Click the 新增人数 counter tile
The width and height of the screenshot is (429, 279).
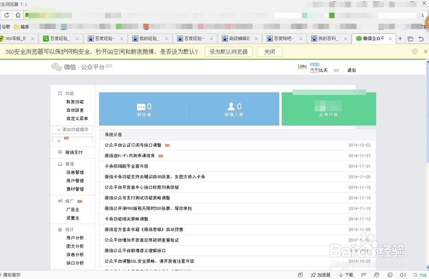tap(234, 109)
